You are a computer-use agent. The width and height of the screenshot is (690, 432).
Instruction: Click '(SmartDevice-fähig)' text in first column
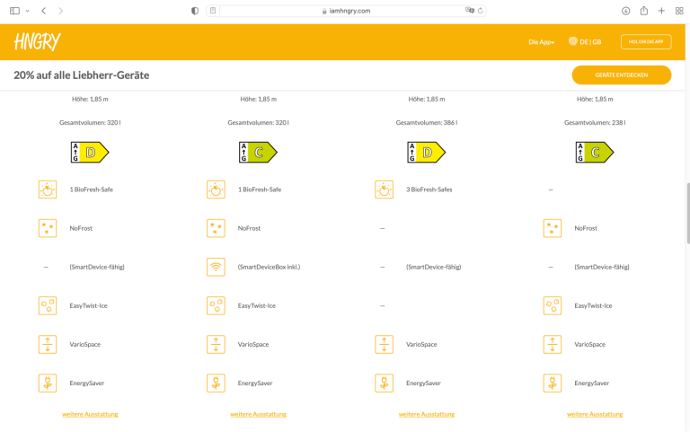[x=97, y=267]
